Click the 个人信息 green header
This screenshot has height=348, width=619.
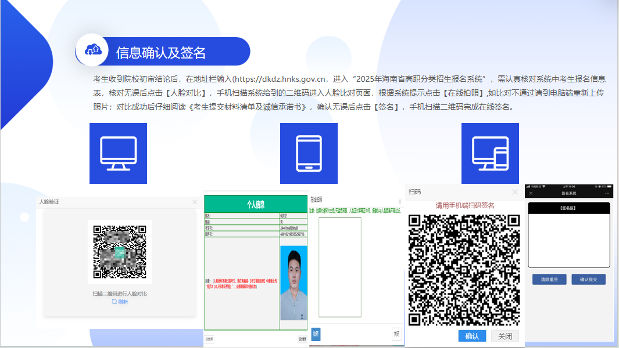coord(255,204)
